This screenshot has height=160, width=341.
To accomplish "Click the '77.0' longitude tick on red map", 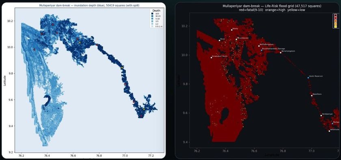I will pyautogui.click(x=312, y=151).
